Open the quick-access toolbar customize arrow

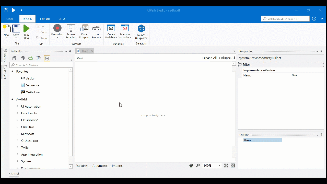click(x=21, y=10)
